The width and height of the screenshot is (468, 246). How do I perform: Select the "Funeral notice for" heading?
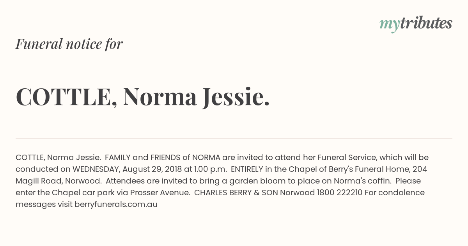(69, 44)
